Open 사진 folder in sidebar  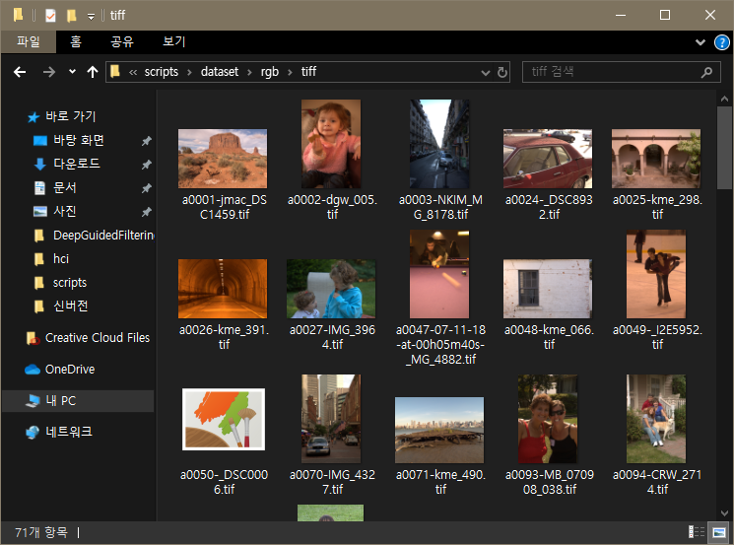pyautogui.click(x=65, y=211)
